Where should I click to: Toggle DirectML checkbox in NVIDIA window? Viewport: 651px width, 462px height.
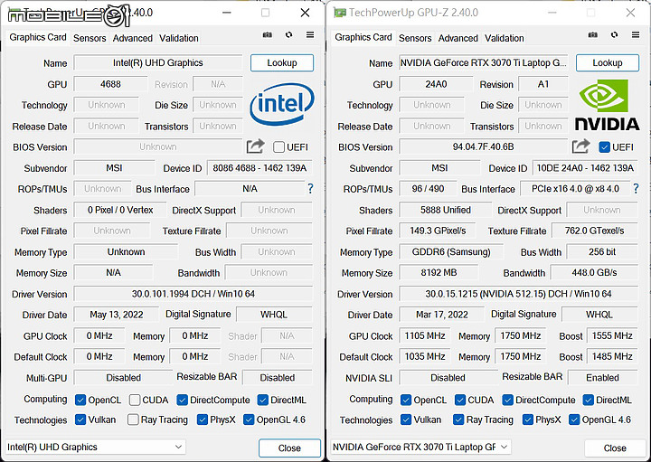[x=589, y=400]
